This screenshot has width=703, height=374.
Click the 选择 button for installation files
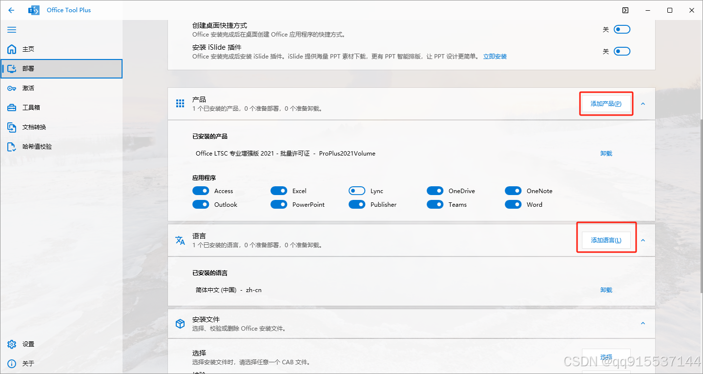[606, 357]
